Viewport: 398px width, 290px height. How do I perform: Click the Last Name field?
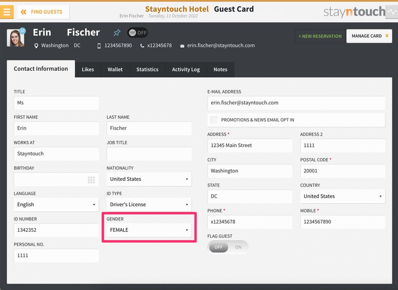point(149,128)
